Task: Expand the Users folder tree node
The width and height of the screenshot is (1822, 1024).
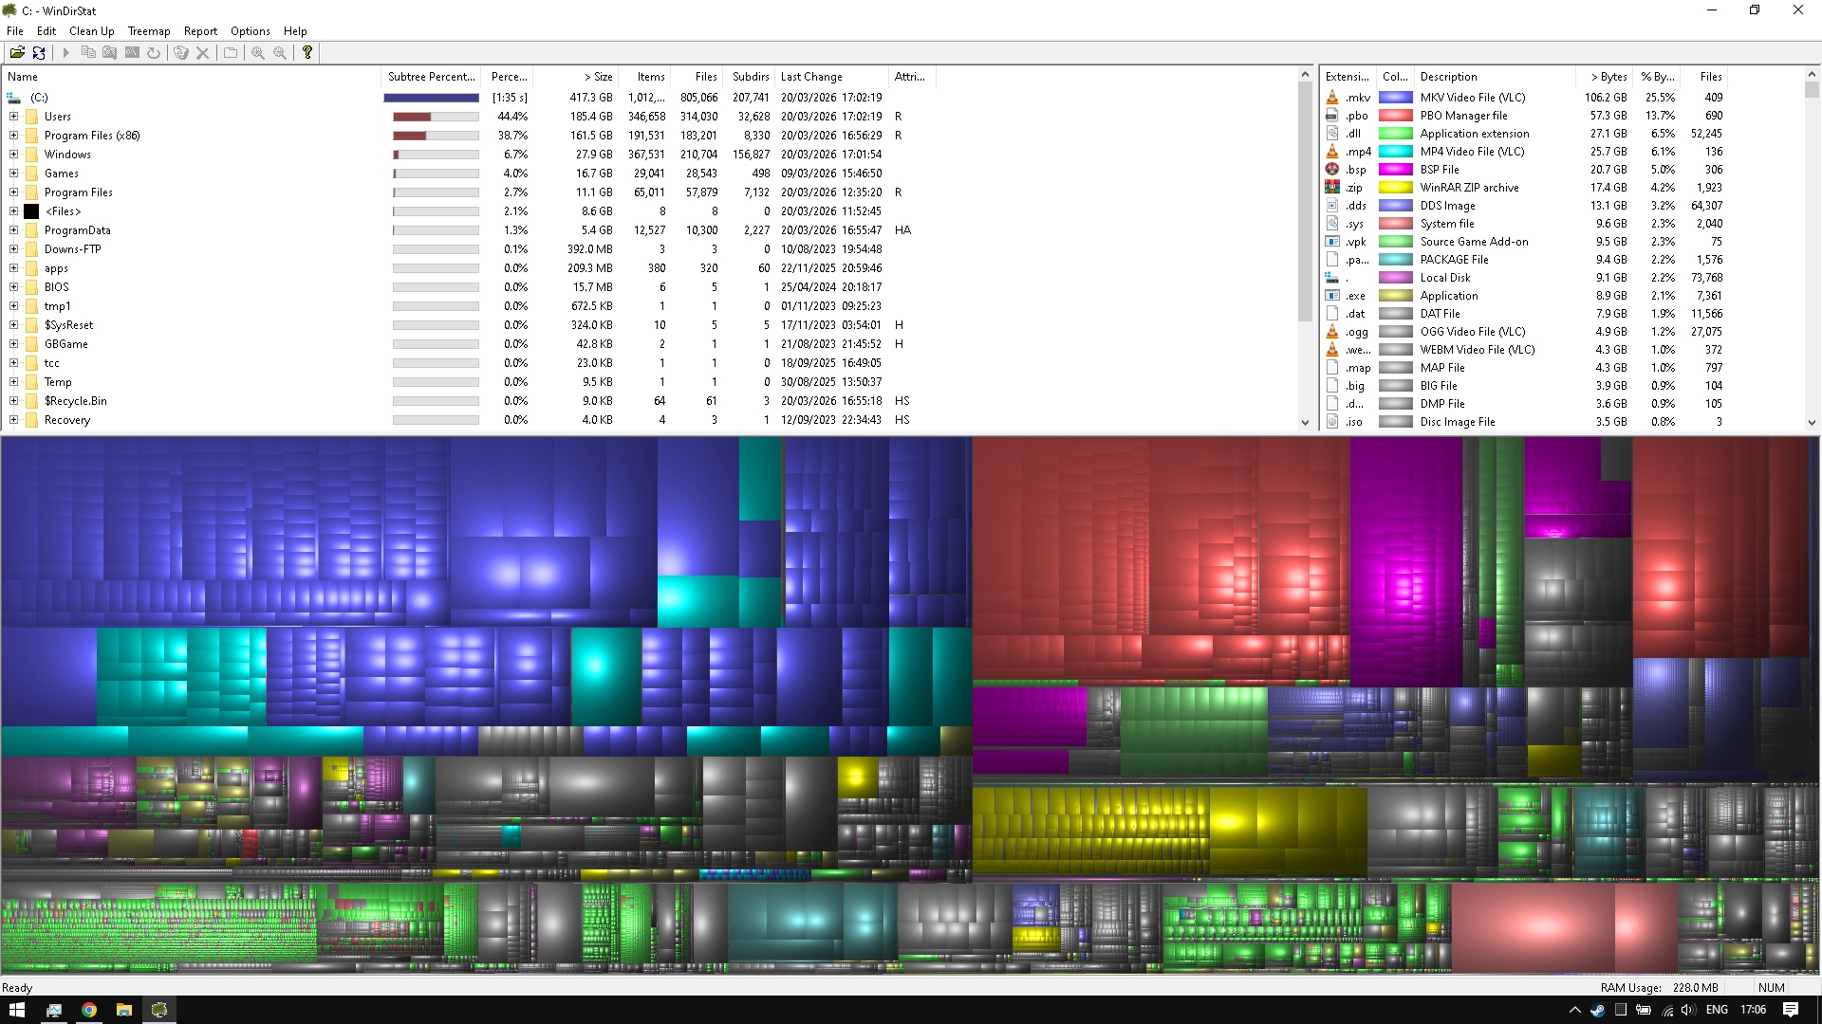Action: (14, 117)
